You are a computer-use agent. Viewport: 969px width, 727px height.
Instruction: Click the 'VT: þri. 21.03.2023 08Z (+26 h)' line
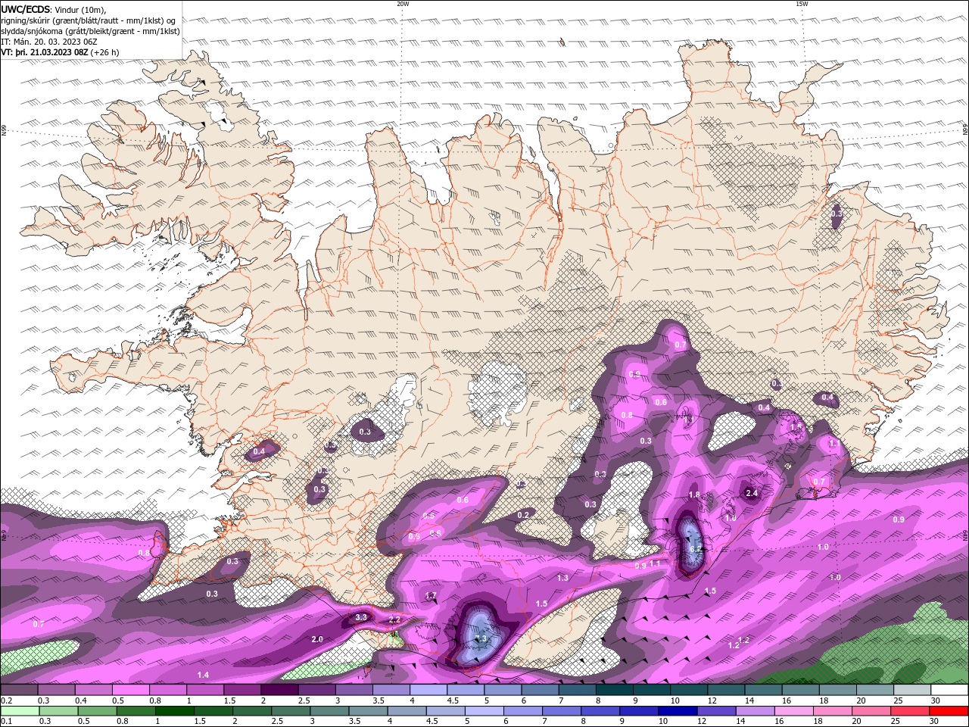60,52
